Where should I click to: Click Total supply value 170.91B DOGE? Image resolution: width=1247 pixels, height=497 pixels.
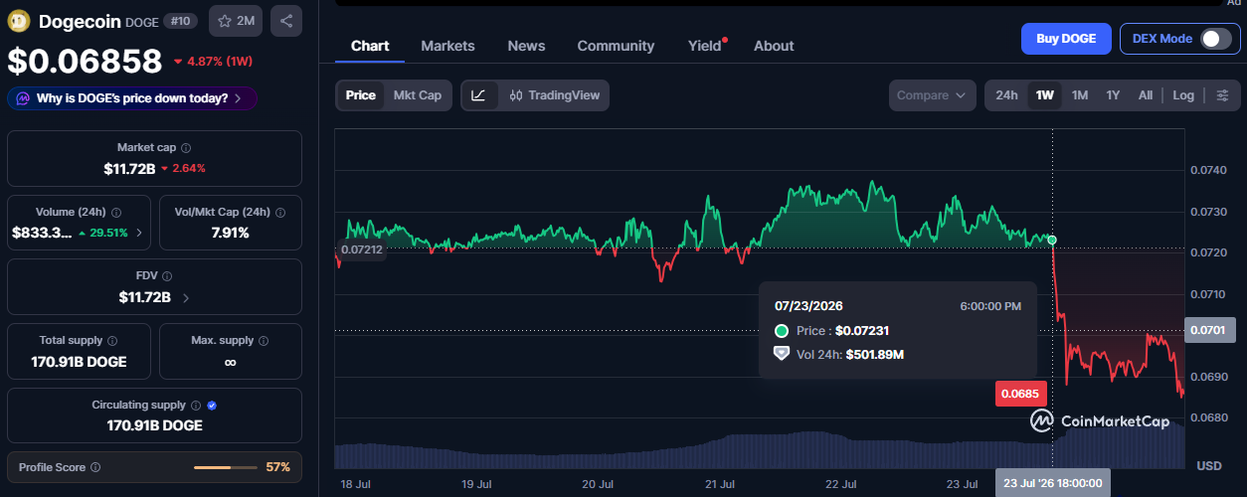tap(80, 362)
